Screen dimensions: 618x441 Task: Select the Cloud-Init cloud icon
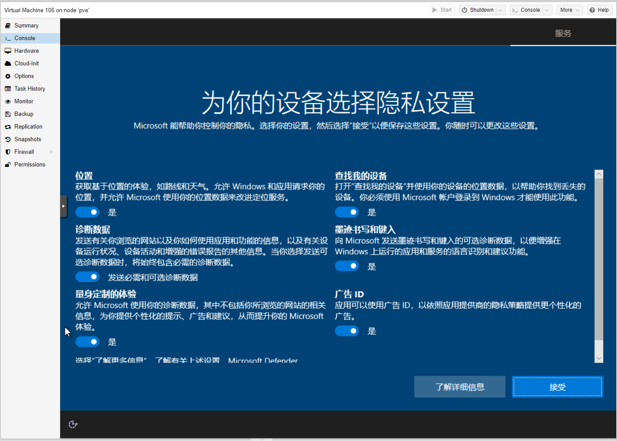click(8, 64)
